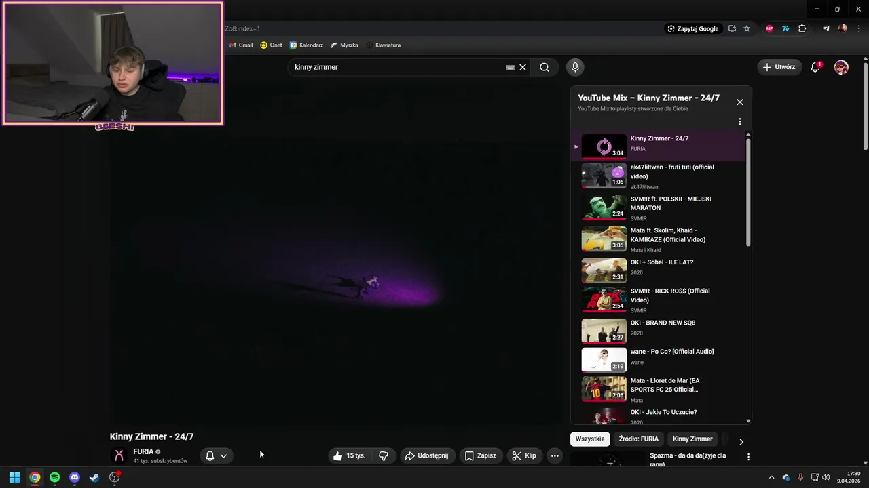Bookmark this page with the star icon
Viewport: 869px width, 488px height.
(x=747, y=28)
